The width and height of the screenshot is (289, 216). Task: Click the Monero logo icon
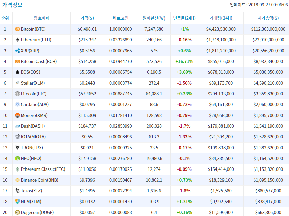17,115
